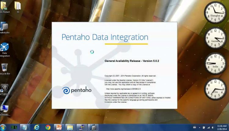Click the Copyright 2007 - 2014 Pentaho line
Screen dimensions: 229x131
(130, 76)
